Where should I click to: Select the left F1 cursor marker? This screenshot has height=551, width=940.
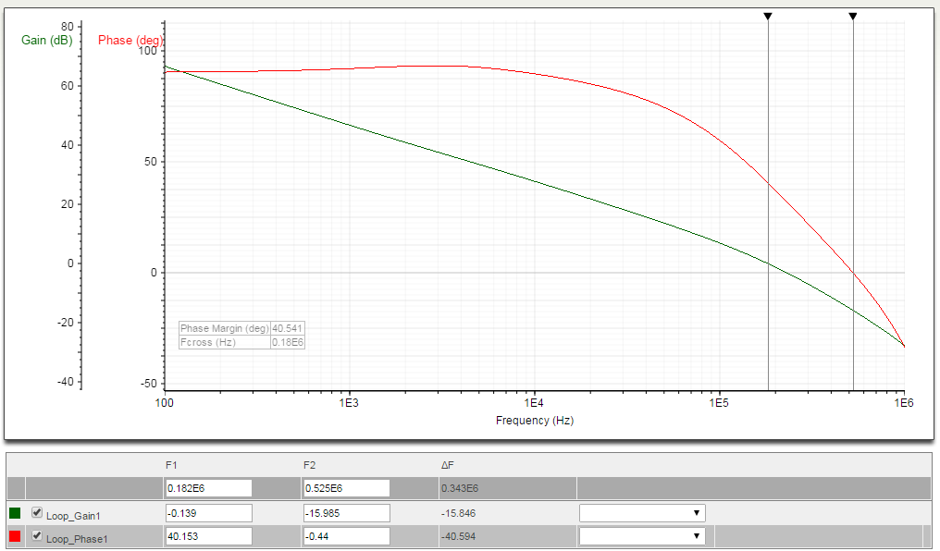768,15
